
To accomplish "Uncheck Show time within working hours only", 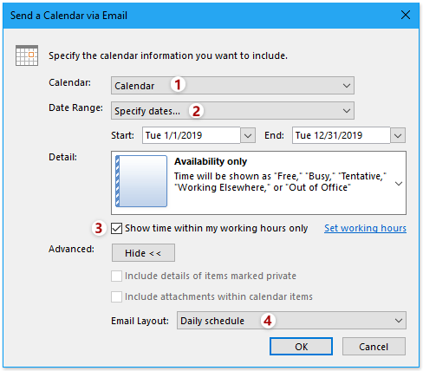I will (x=116, y=228).
